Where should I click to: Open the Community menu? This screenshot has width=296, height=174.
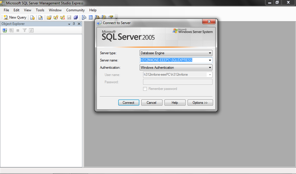75,10
